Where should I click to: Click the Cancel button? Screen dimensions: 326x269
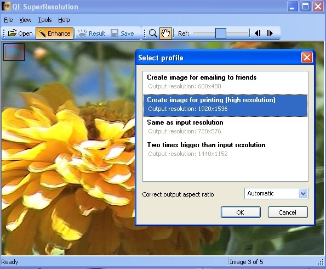[x=288, y=212]
